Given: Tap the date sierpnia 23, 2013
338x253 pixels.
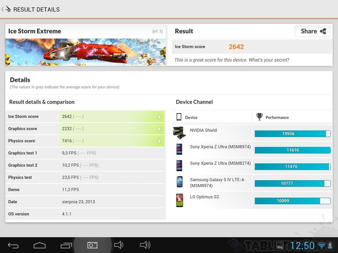Looking at the screenshot, I should (78, 202).
